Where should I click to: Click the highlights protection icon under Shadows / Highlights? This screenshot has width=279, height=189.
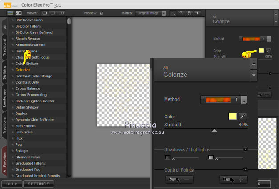tap(210, 157)
